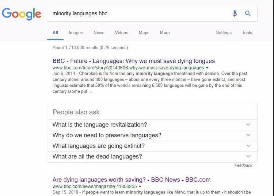The width and height of the screenshot is (274, 196).
Task: Open dropdown arrow next to first bbc.com URL
Action: coord(207,68)
